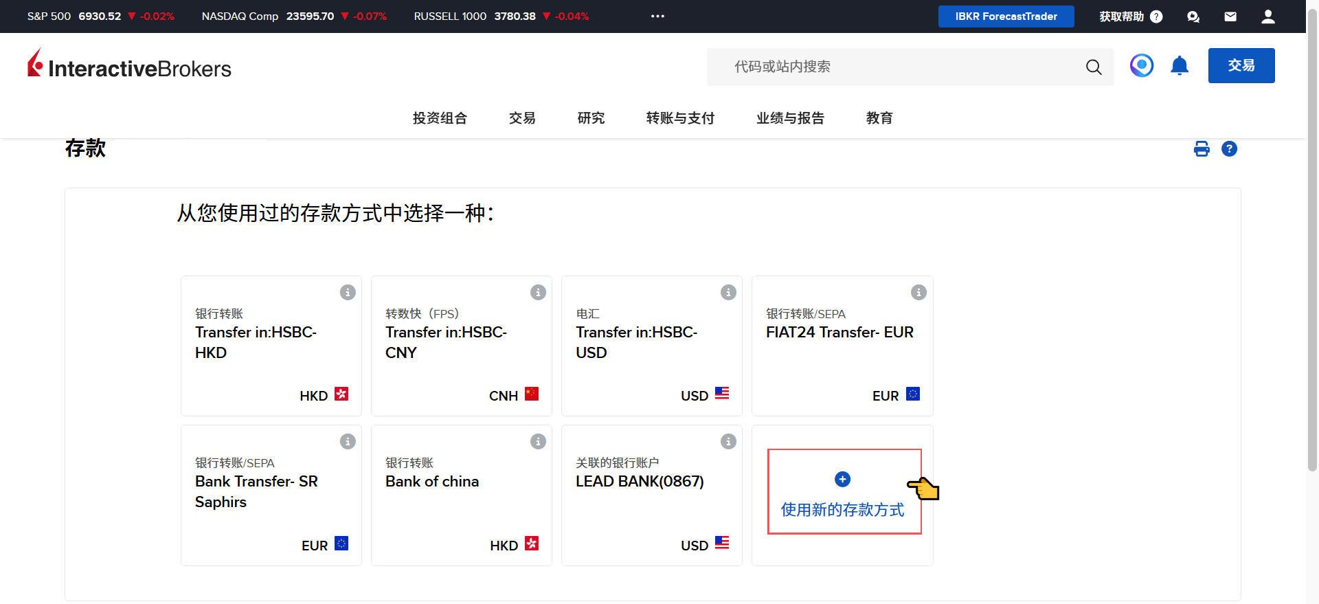Click info icon on LEAD BANK card
Screen dimensions: 1319x604
point(728,442)
